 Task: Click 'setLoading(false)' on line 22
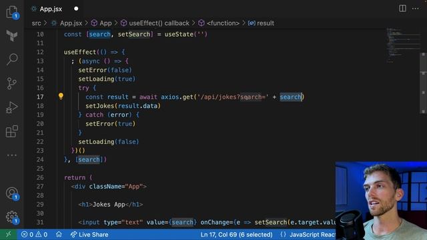pyautogui.click(x=108, y=142)
